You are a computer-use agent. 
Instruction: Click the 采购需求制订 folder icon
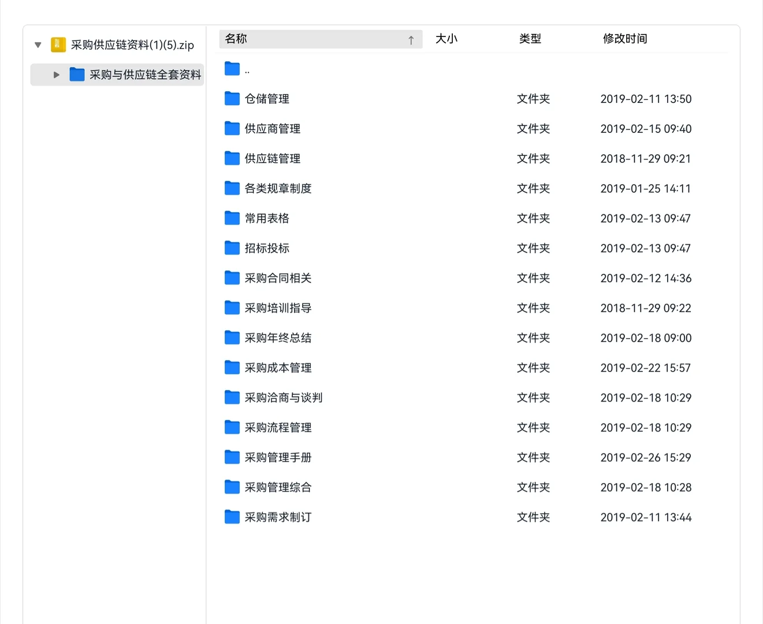[x=232, y=517]
